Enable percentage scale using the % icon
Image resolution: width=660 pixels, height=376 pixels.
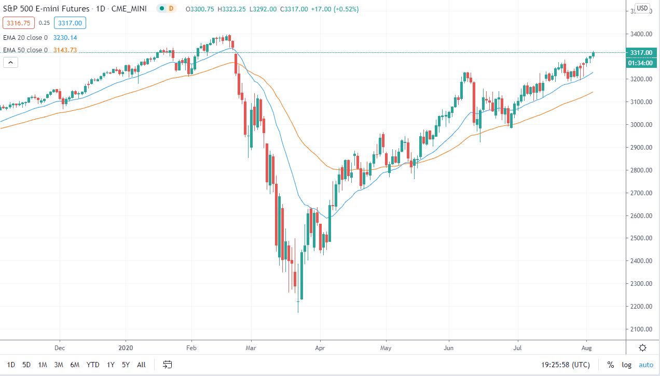click(610, 365)
